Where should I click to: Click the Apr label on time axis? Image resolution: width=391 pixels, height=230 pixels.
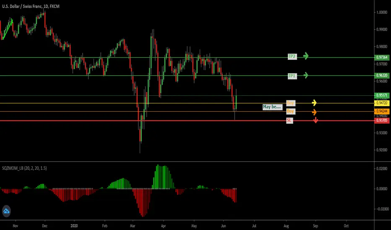coord(163,226)
